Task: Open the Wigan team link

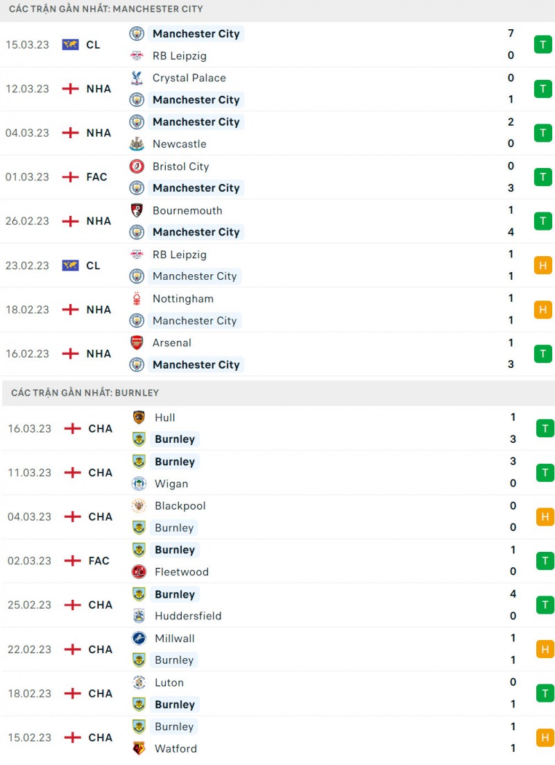Action: tap(171, 484)
